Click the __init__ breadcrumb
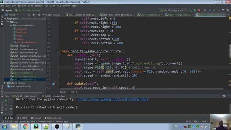This screenshot has width=231, height=130. pyautogui.click(x=74, y=92)
